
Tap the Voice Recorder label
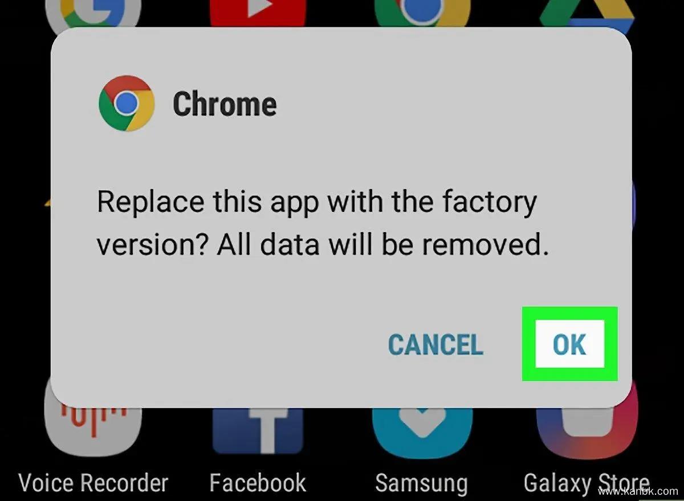(x=93, y=483)
